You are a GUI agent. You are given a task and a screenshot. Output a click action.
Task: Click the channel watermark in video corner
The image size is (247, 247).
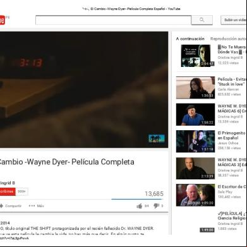click(x=157, y=139)
